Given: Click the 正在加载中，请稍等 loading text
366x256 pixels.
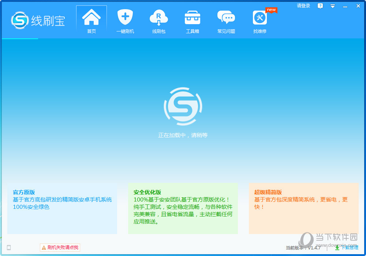Looking at the screenshot, I should click(183, 135).
